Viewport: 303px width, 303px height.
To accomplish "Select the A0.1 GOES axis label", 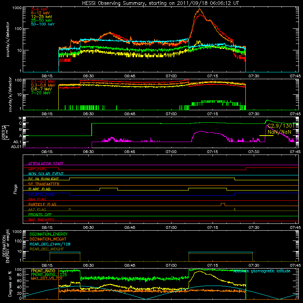I will pyautogui.click(x=17, y=142).
